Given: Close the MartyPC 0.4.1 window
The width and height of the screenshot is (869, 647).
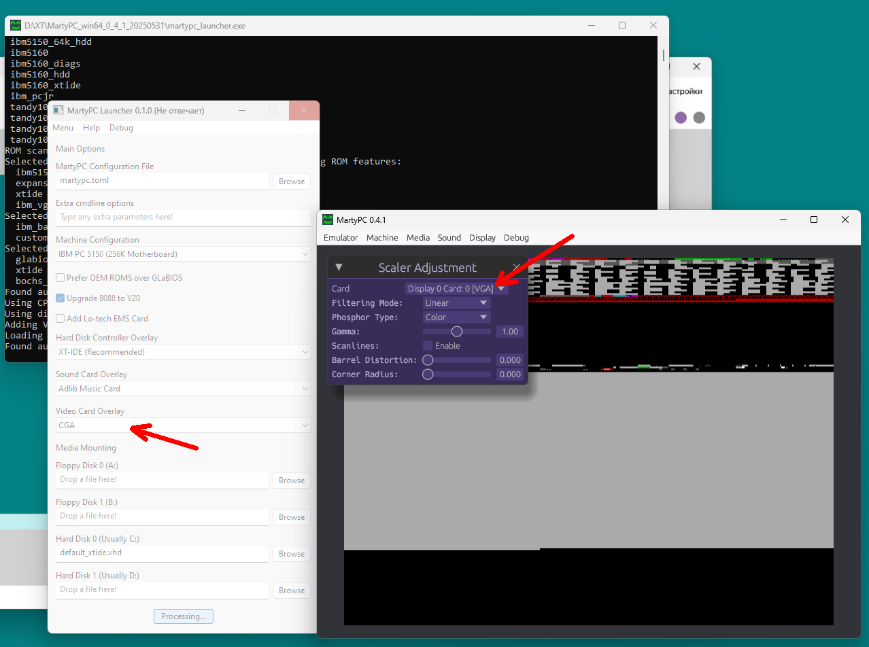Looking at the screenshot, I should pos(845,220).
